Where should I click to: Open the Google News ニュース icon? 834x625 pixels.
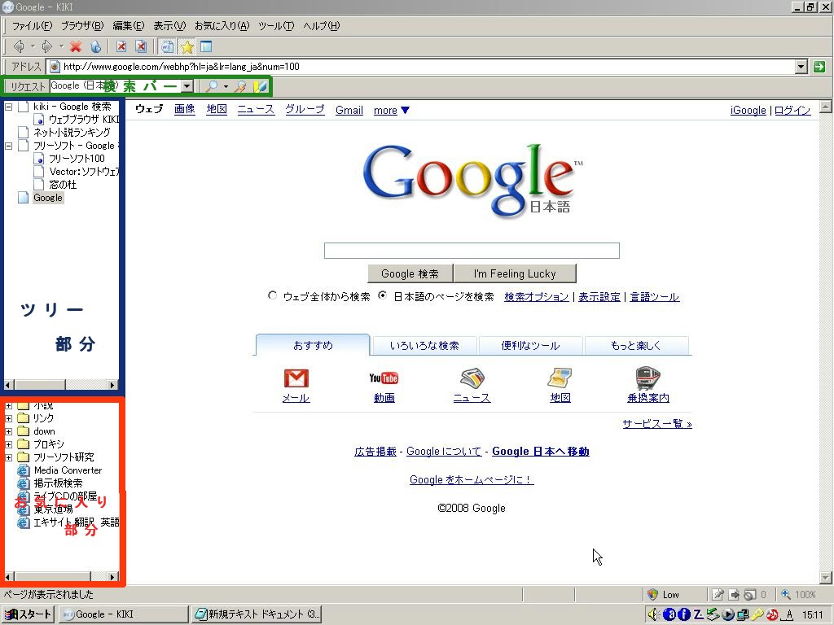472,378
